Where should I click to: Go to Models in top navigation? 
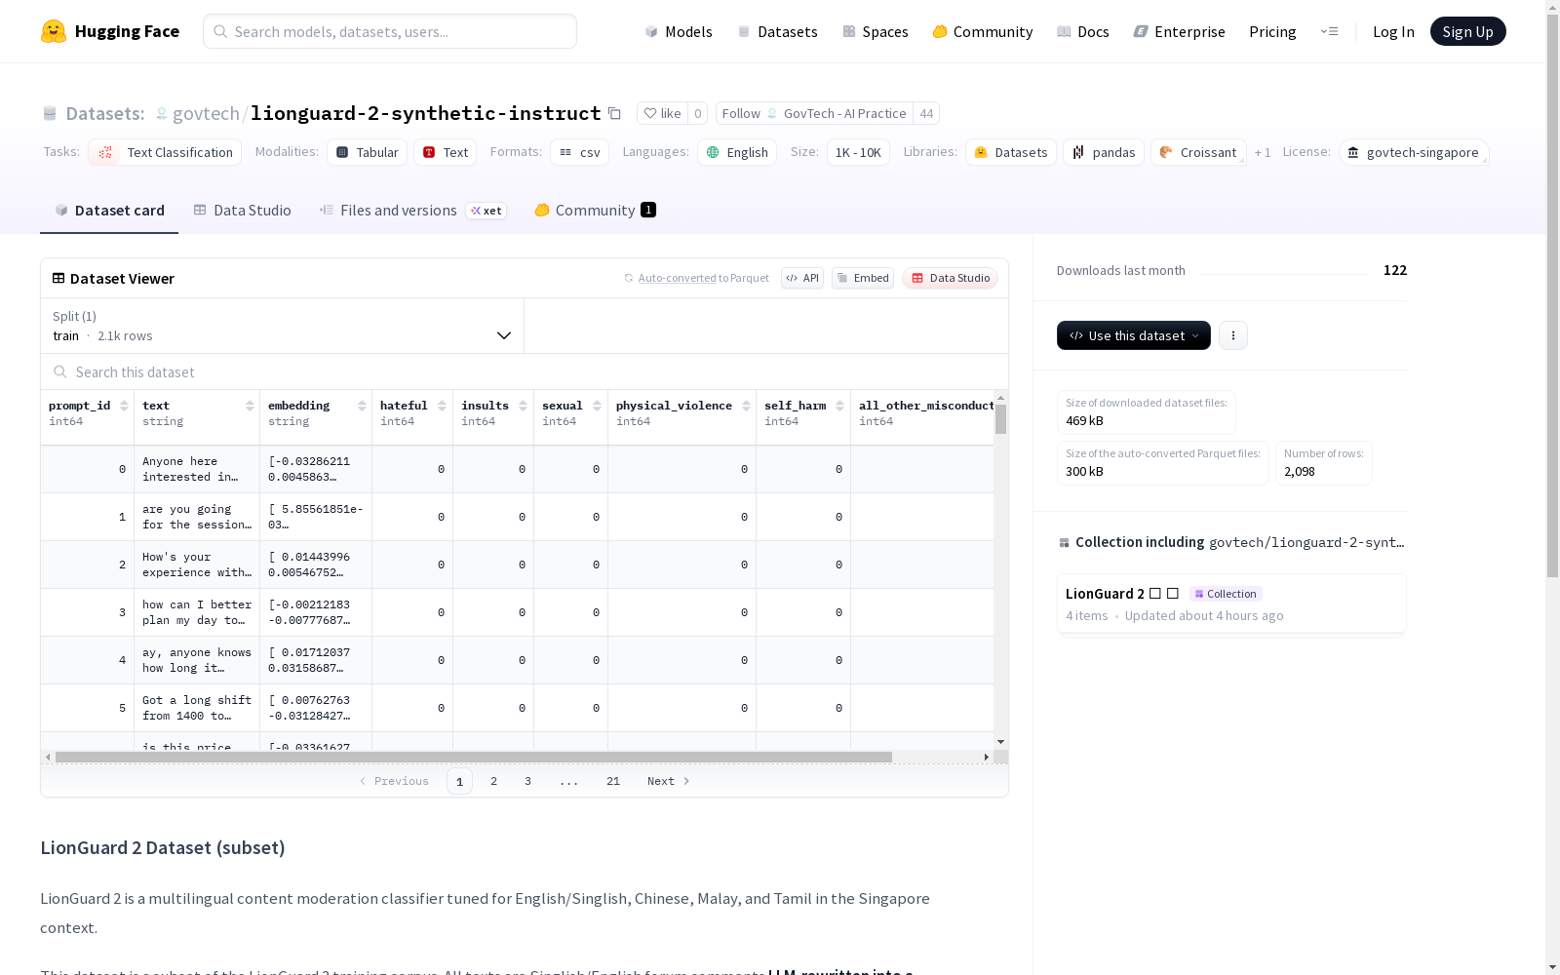(679, 31)
